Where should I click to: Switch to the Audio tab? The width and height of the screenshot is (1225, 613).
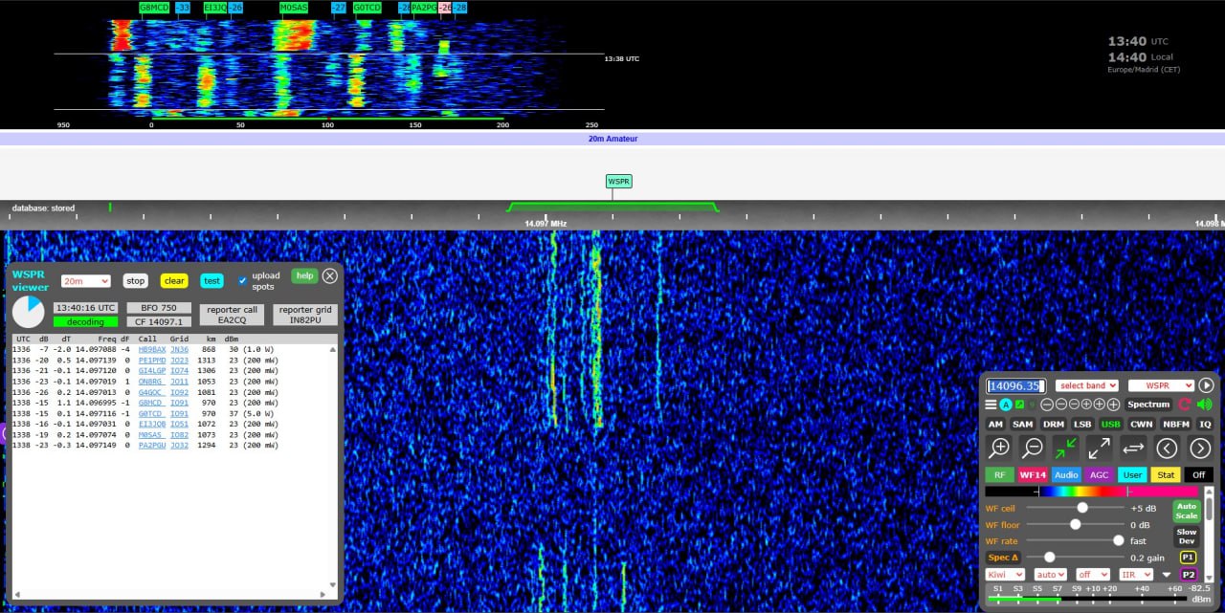1066,474
